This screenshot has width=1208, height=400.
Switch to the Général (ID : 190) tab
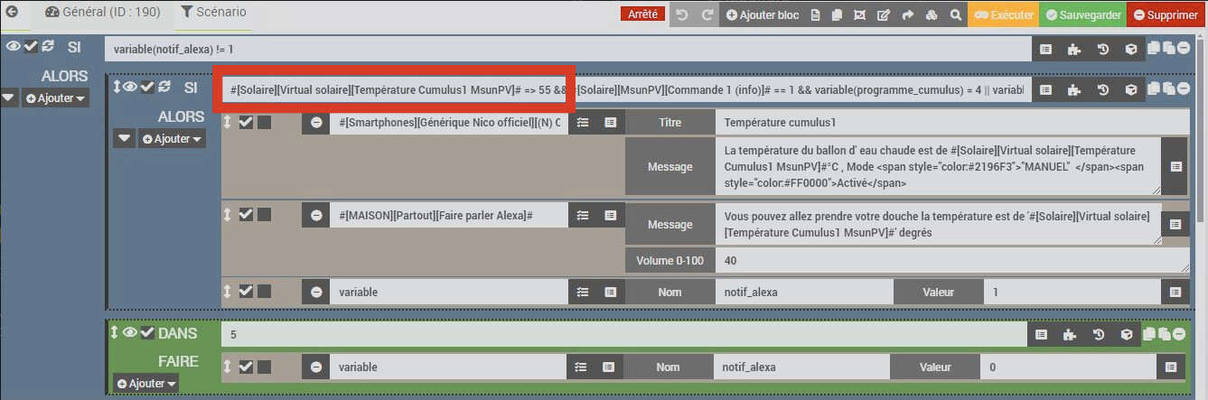click(102, 13)
